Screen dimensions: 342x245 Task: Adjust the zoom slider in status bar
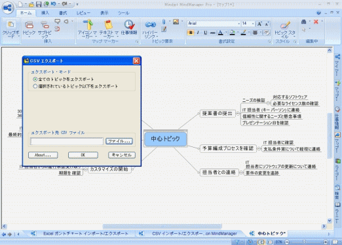(304, 242)
